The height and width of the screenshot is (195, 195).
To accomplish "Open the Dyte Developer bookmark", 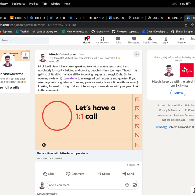I will pos(155,32).
